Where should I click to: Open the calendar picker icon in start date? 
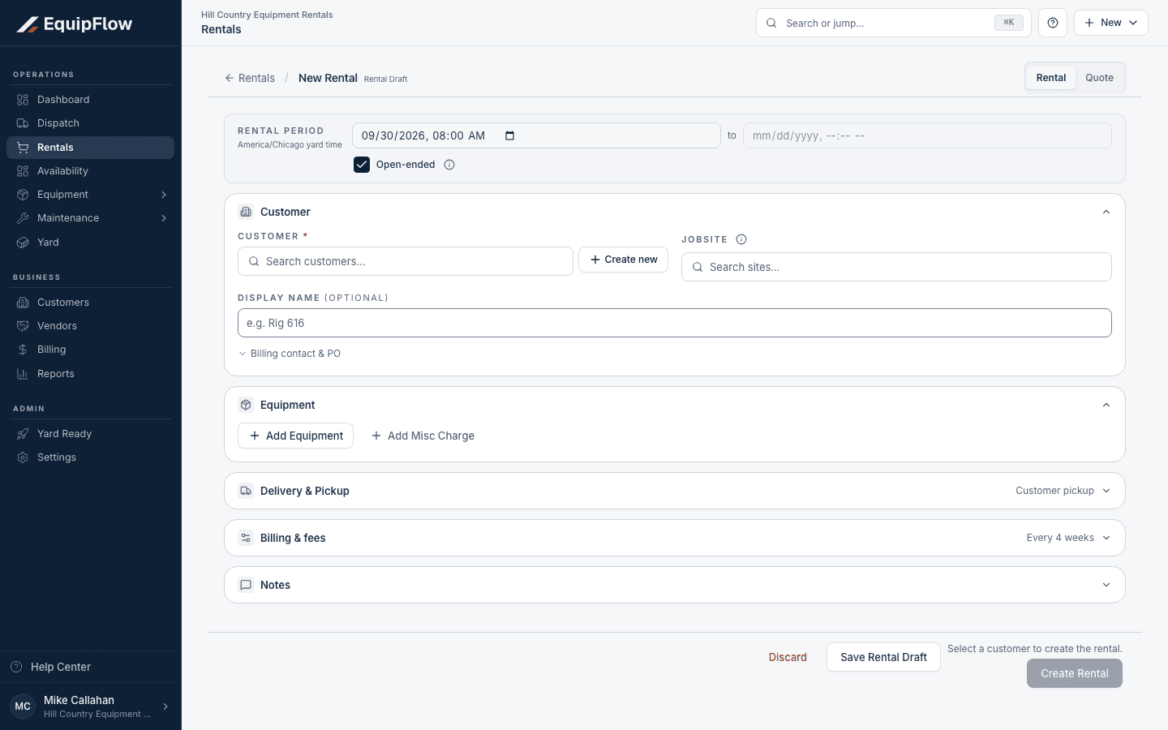[509, 135]
